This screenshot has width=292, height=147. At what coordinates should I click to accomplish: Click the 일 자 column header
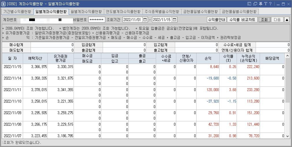tap(12, 58)
